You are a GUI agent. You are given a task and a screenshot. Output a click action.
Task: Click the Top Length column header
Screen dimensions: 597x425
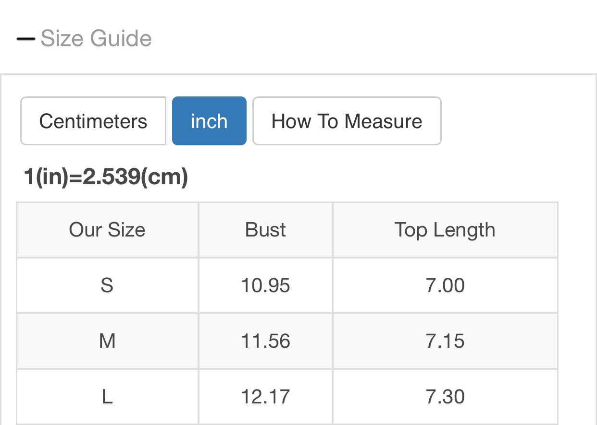[x=445, y=230]
